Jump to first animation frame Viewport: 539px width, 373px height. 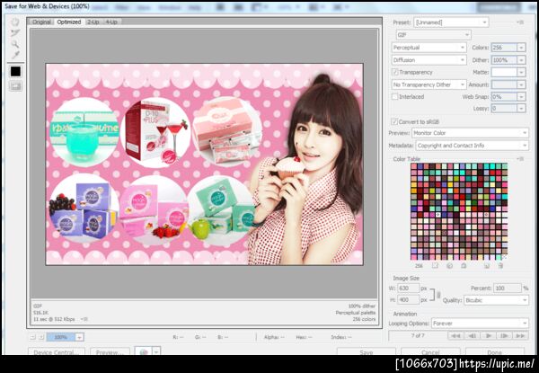[455, 336]
